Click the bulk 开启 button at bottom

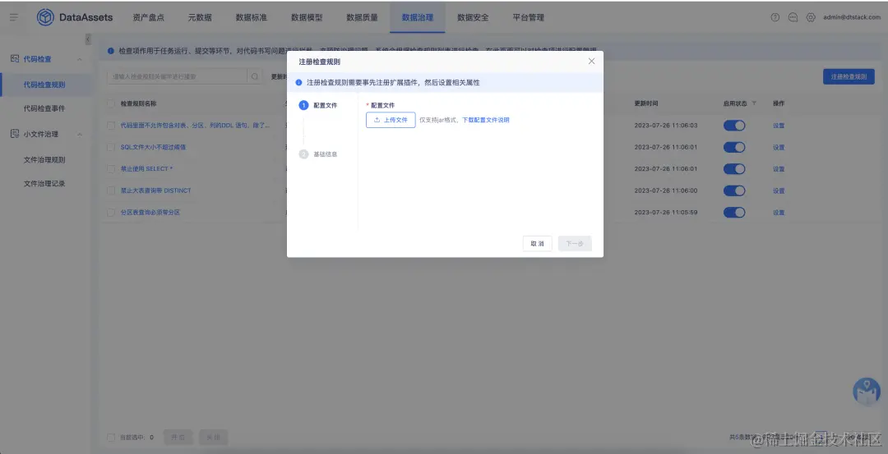[x=178, y=437]
